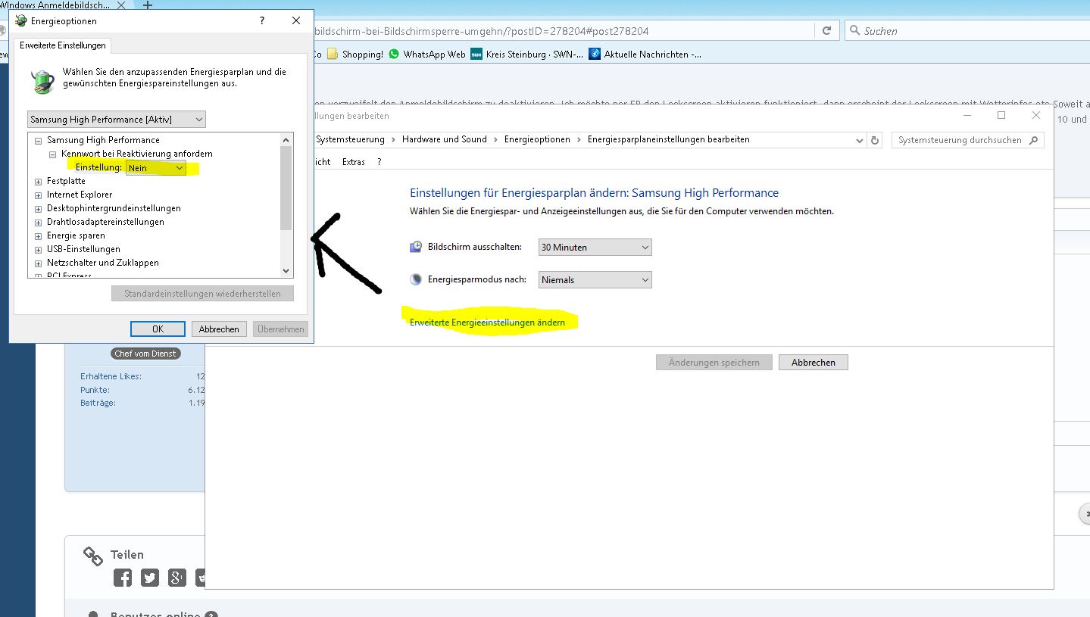Viewport: 1090px width, 617px height.
Task: Expand the USB-Einstellungen node
Action: click(x=39, y=249)
